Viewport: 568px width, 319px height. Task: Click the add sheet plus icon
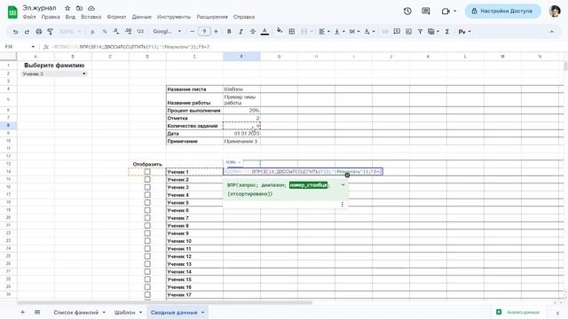[x=22, y=312]
